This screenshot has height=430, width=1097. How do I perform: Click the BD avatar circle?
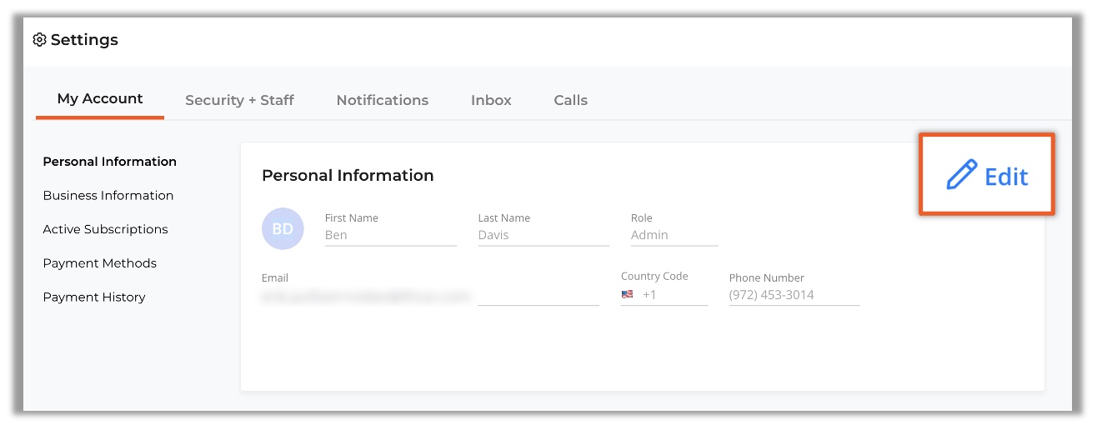click(x=283, y=228)
